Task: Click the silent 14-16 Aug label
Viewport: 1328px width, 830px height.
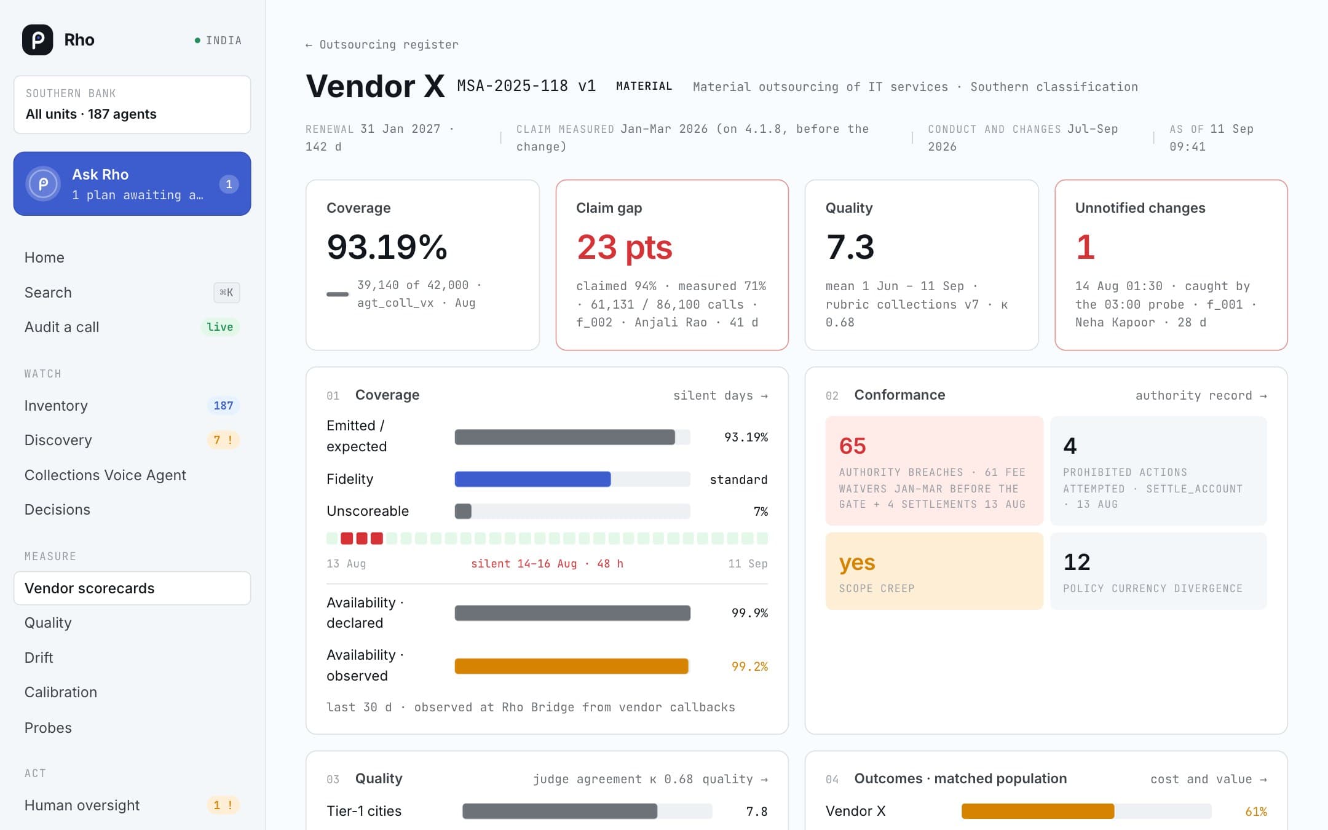Action: [x=547, y=564]
